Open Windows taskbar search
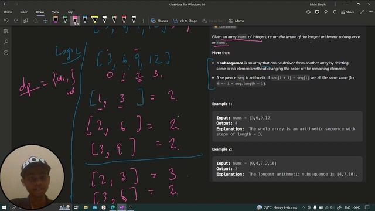Image resolution: width=375 pixels, height=211 pixels. (x=13, y=207)
